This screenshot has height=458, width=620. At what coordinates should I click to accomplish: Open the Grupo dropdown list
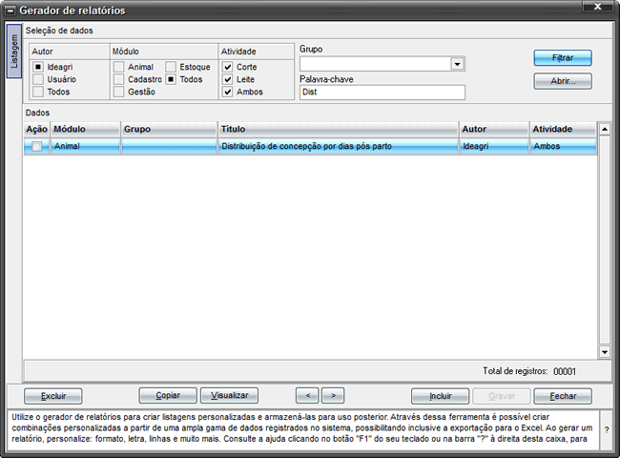pyautogui.click(x=457, y=64)
